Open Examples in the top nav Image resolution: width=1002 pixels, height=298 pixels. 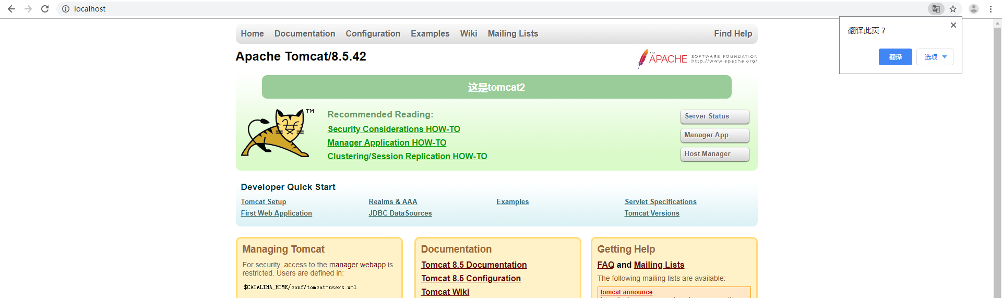coord(430,33)
